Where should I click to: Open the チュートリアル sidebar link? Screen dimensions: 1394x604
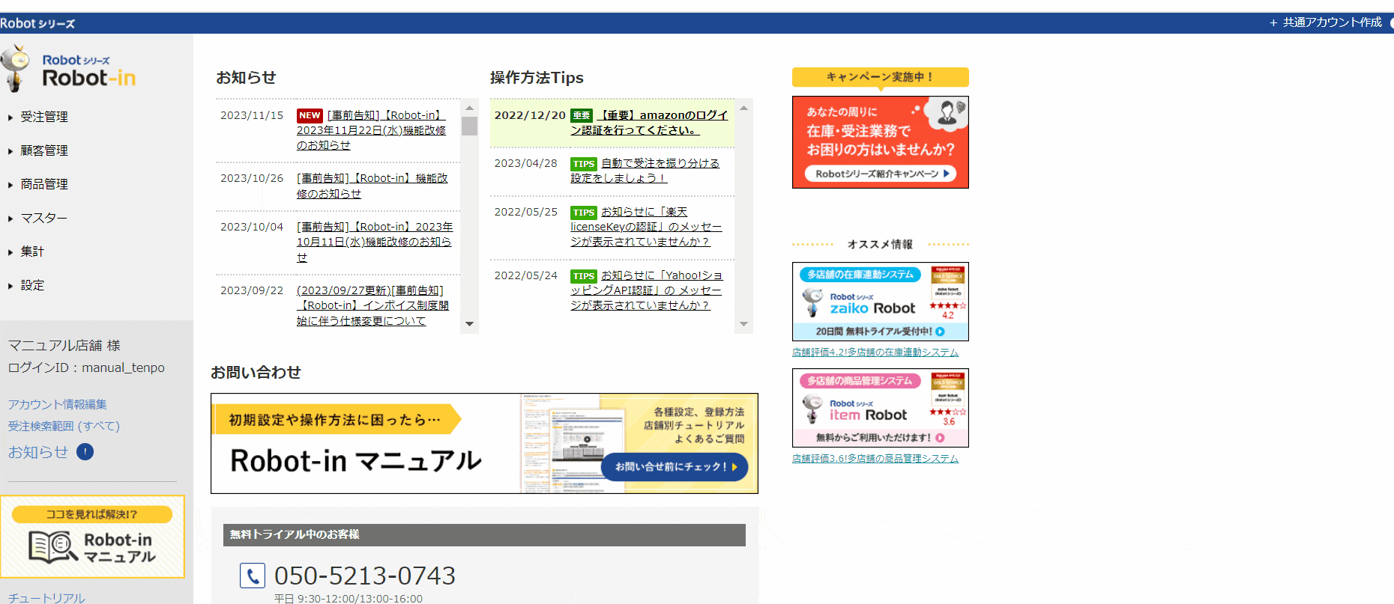pos(46,597)
